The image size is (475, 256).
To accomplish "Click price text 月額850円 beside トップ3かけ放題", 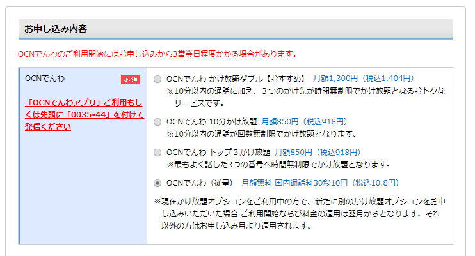I will point(318,152).
